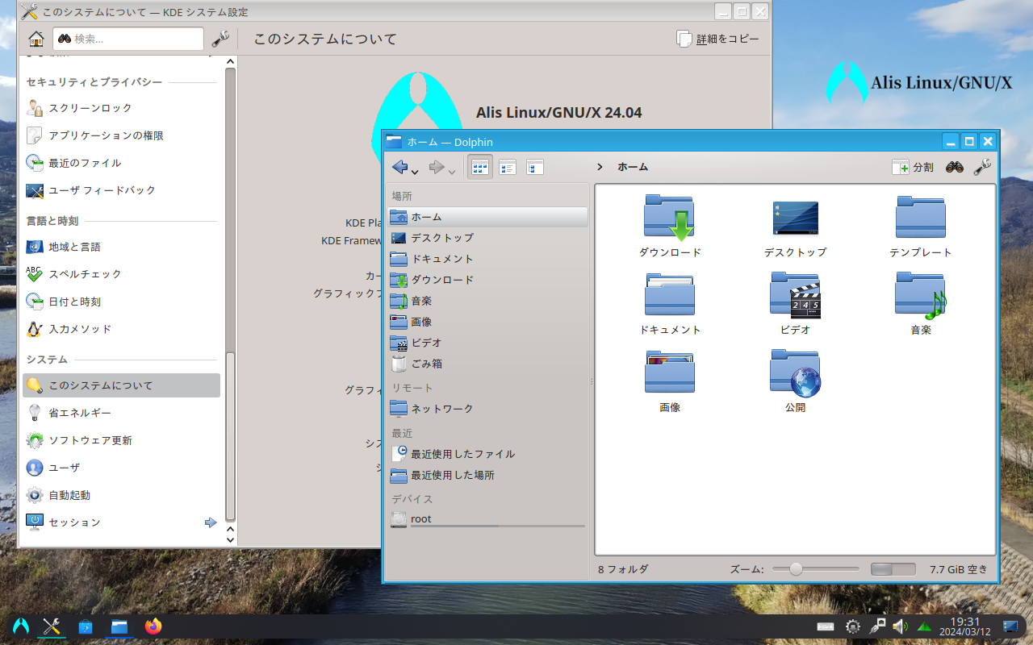Select ダウンロード folder icon in file view

[670, 218]
